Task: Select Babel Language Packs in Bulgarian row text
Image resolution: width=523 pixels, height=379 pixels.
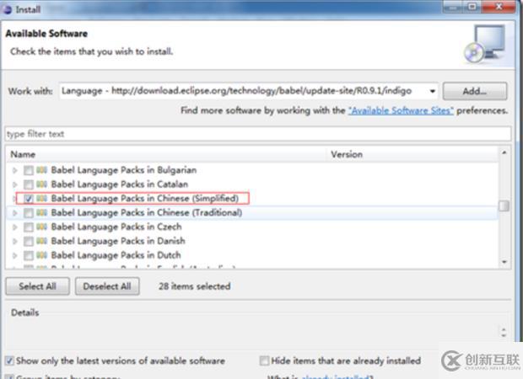Action: click(124, 170)
